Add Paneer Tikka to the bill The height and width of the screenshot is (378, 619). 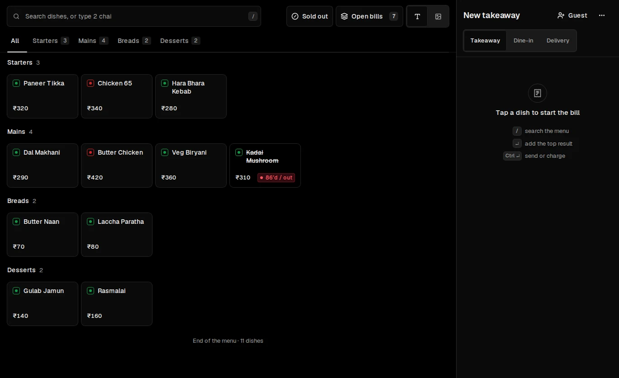pyautogui.click(x=43, y=96)
